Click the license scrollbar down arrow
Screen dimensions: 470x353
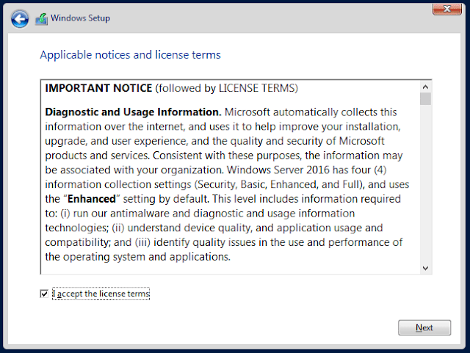pos(425,269)
